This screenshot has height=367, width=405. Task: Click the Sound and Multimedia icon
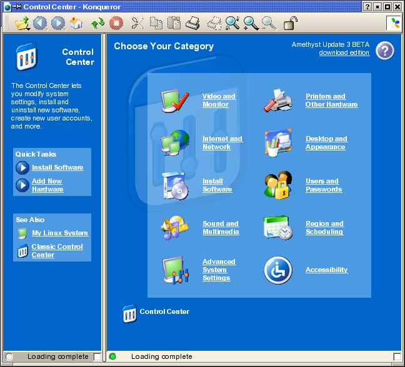coord(174,227)
